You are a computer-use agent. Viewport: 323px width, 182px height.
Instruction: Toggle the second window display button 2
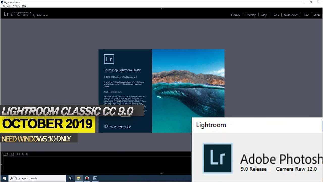pos(11,154)
